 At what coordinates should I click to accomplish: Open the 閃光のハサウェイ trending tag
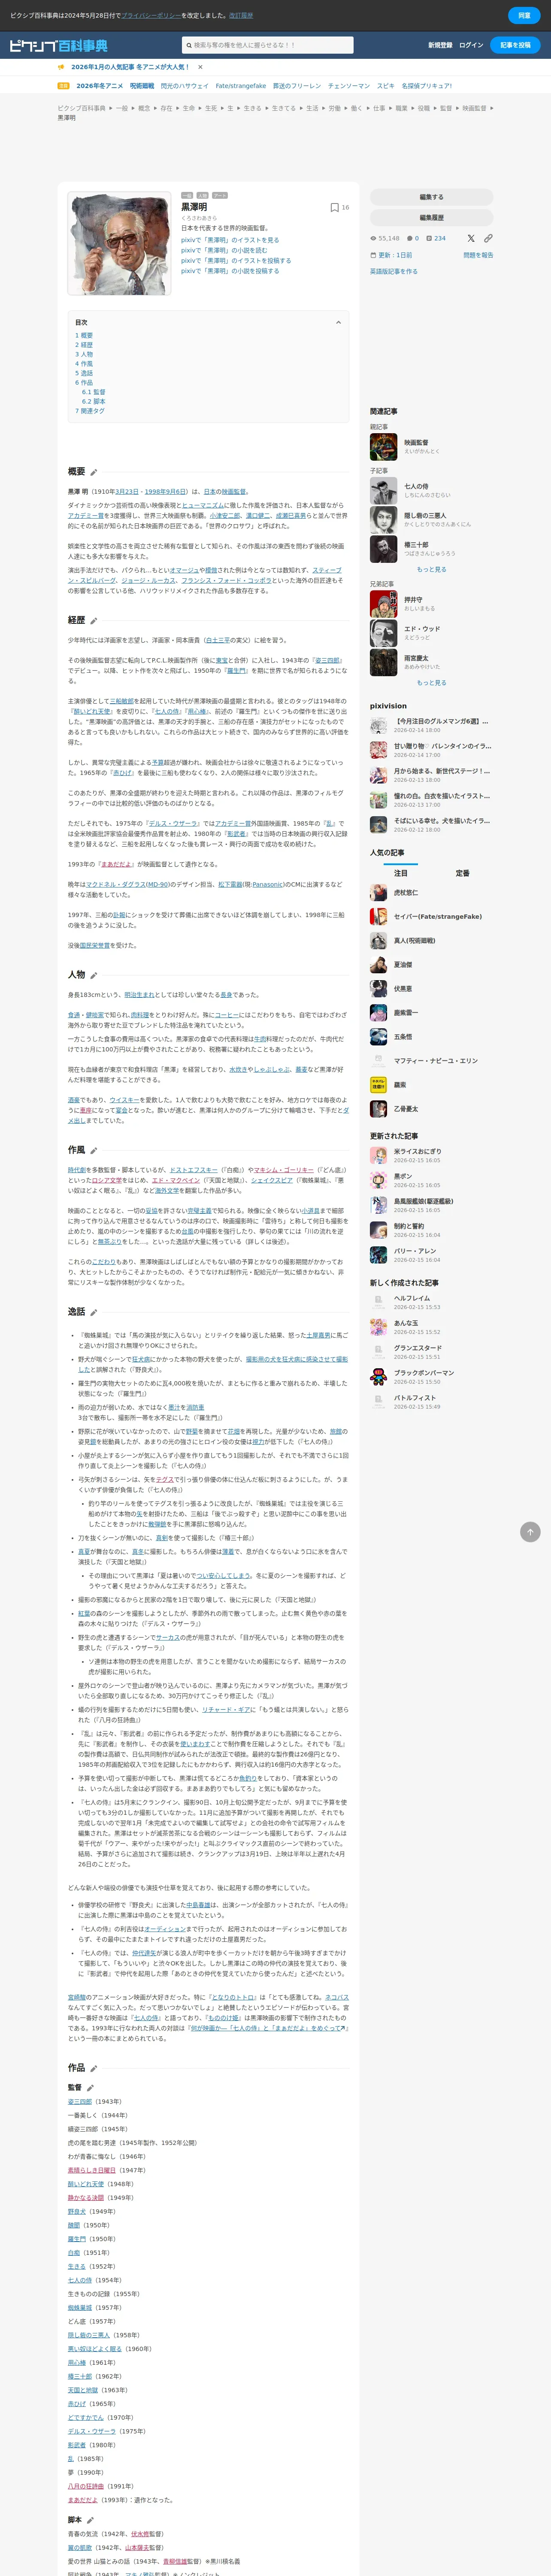click(185, 86)
